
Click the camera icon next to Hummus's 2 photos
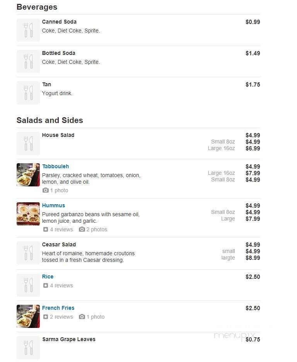[x=81, y=229]
